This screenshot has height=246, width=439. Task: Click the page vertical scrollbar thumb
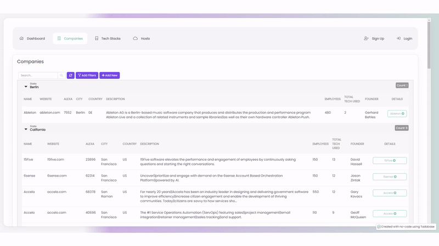point(429,45)
